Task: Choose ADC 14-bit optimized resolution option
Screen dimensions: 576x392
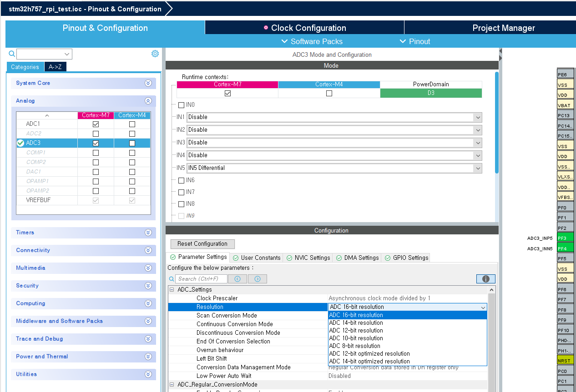Action: pyautogui.click(x=407, y=361)
